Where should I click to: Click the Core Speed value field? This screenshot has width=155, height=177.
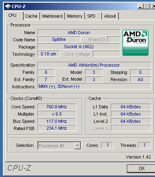57,107
